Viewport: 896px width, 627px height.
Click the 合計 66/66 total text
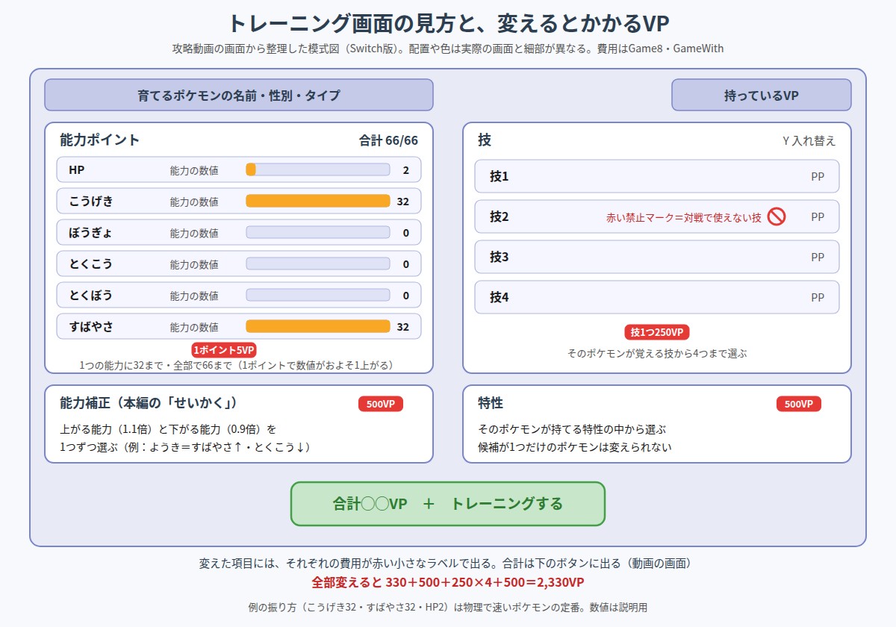(x=388, y=140)
